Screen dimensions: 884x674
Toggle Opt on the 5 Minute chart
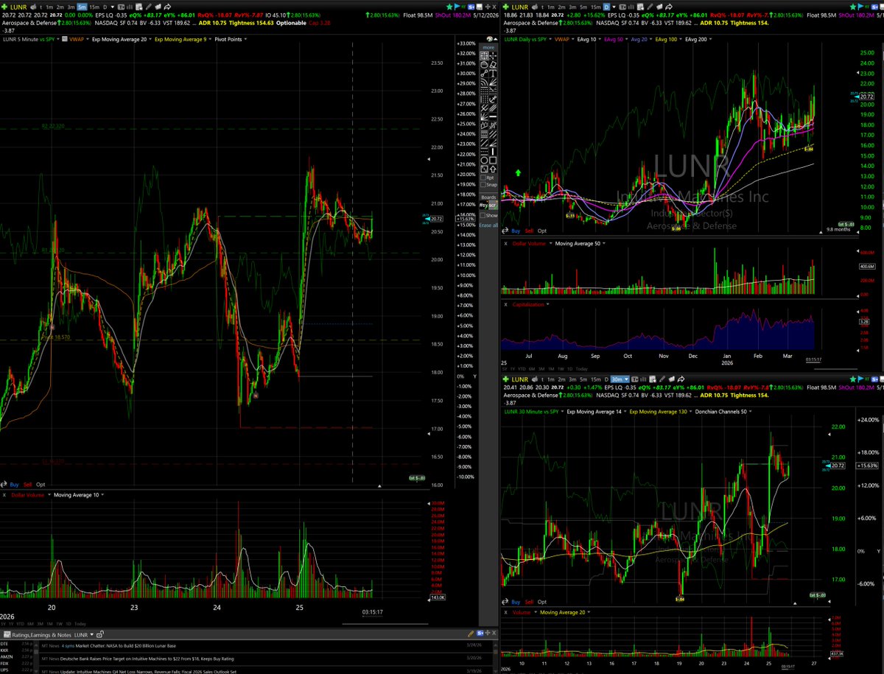click(x=41, y=485)
